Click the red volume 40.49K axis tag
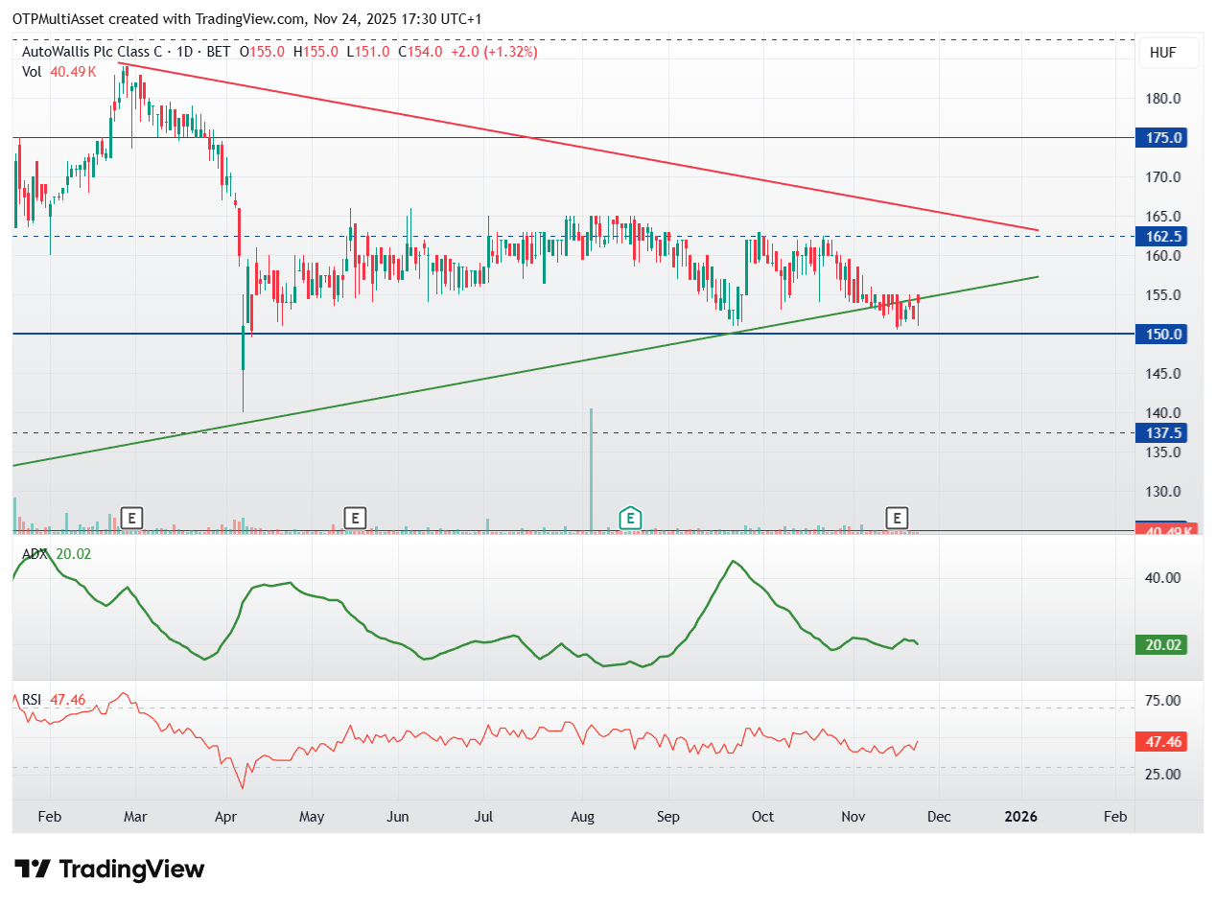This screenshot has width=1216, height=905. coord(1164,530)
